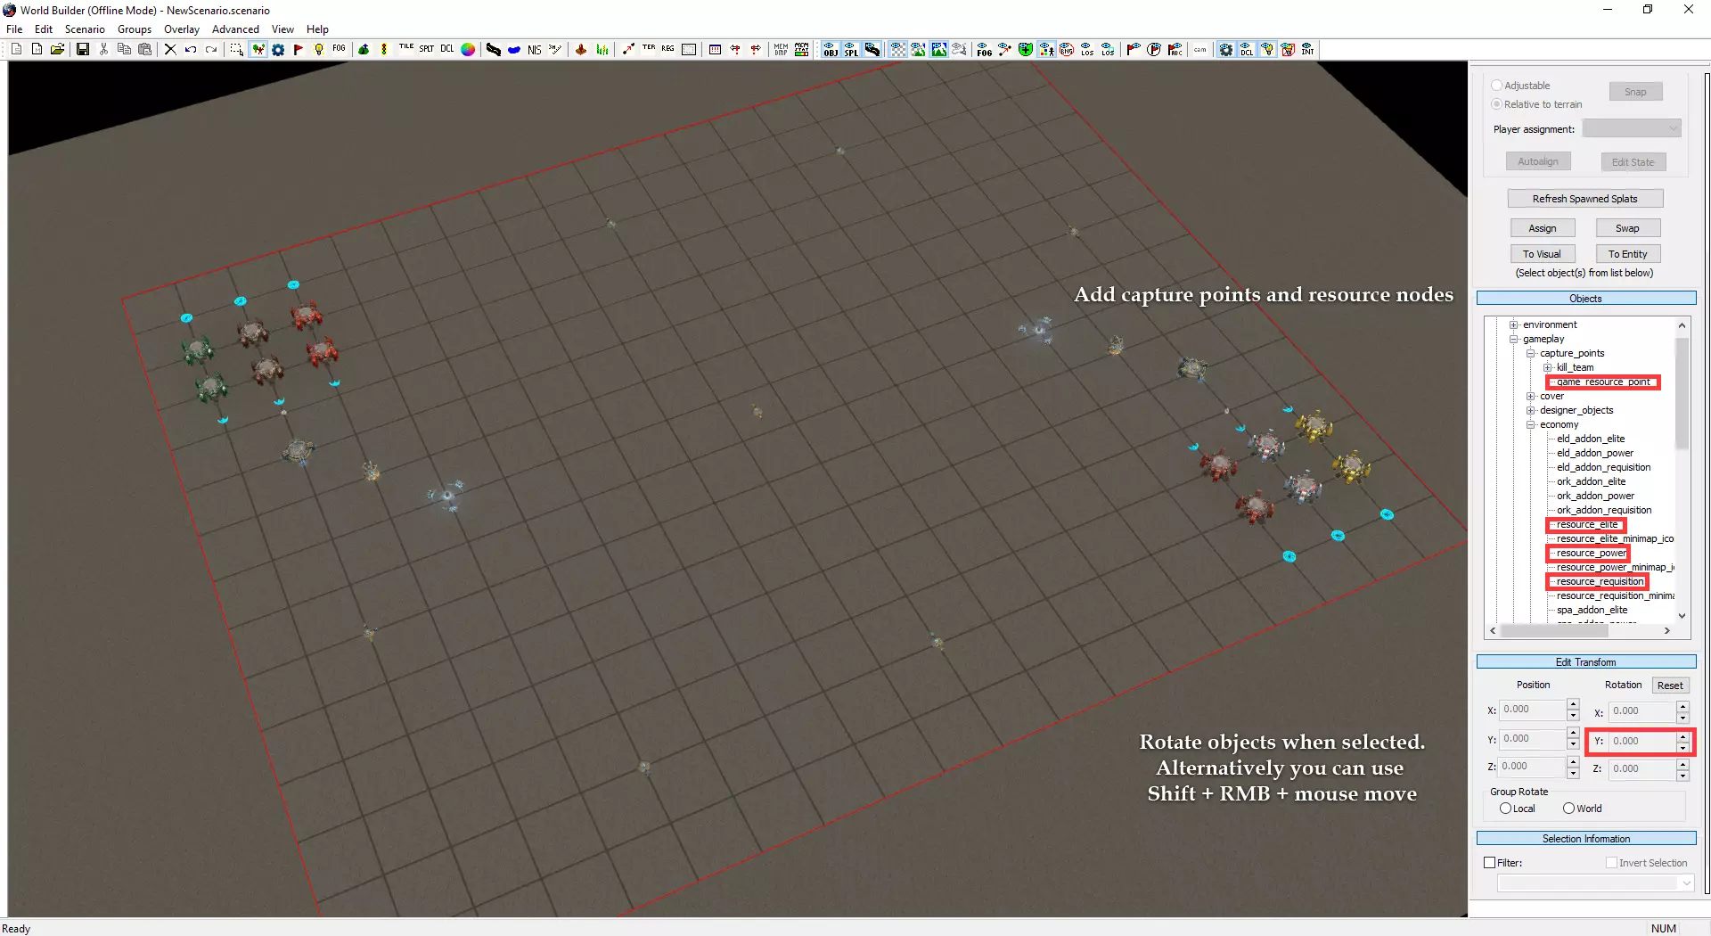1711x936 pixels.
Task: Click the Assign button
Action: [x=1543, y=228]
